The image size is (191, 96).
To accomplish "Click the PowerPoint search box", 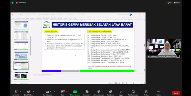I will [95, 15].
